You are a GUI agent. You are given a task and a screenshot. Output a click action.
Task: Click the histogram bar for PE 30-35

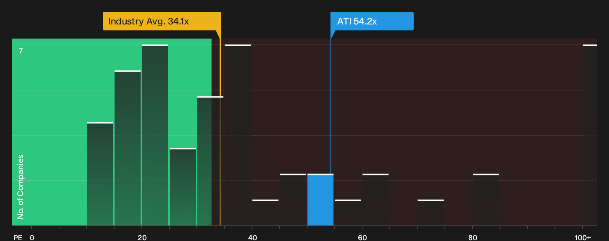(210, 161)
